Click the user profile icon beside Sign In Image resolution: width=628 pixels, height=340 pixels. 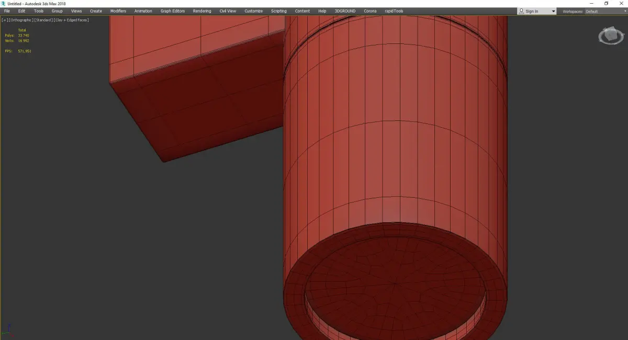tap(521, 11)
